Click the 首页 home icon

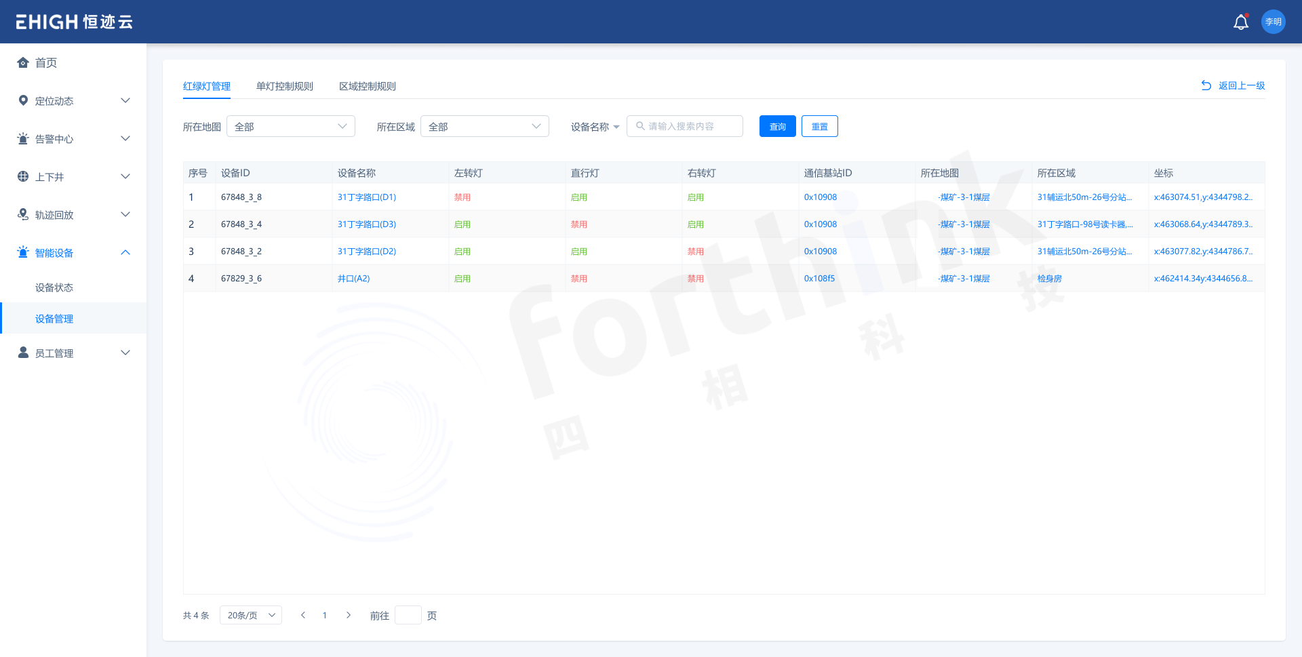(23, 63)
